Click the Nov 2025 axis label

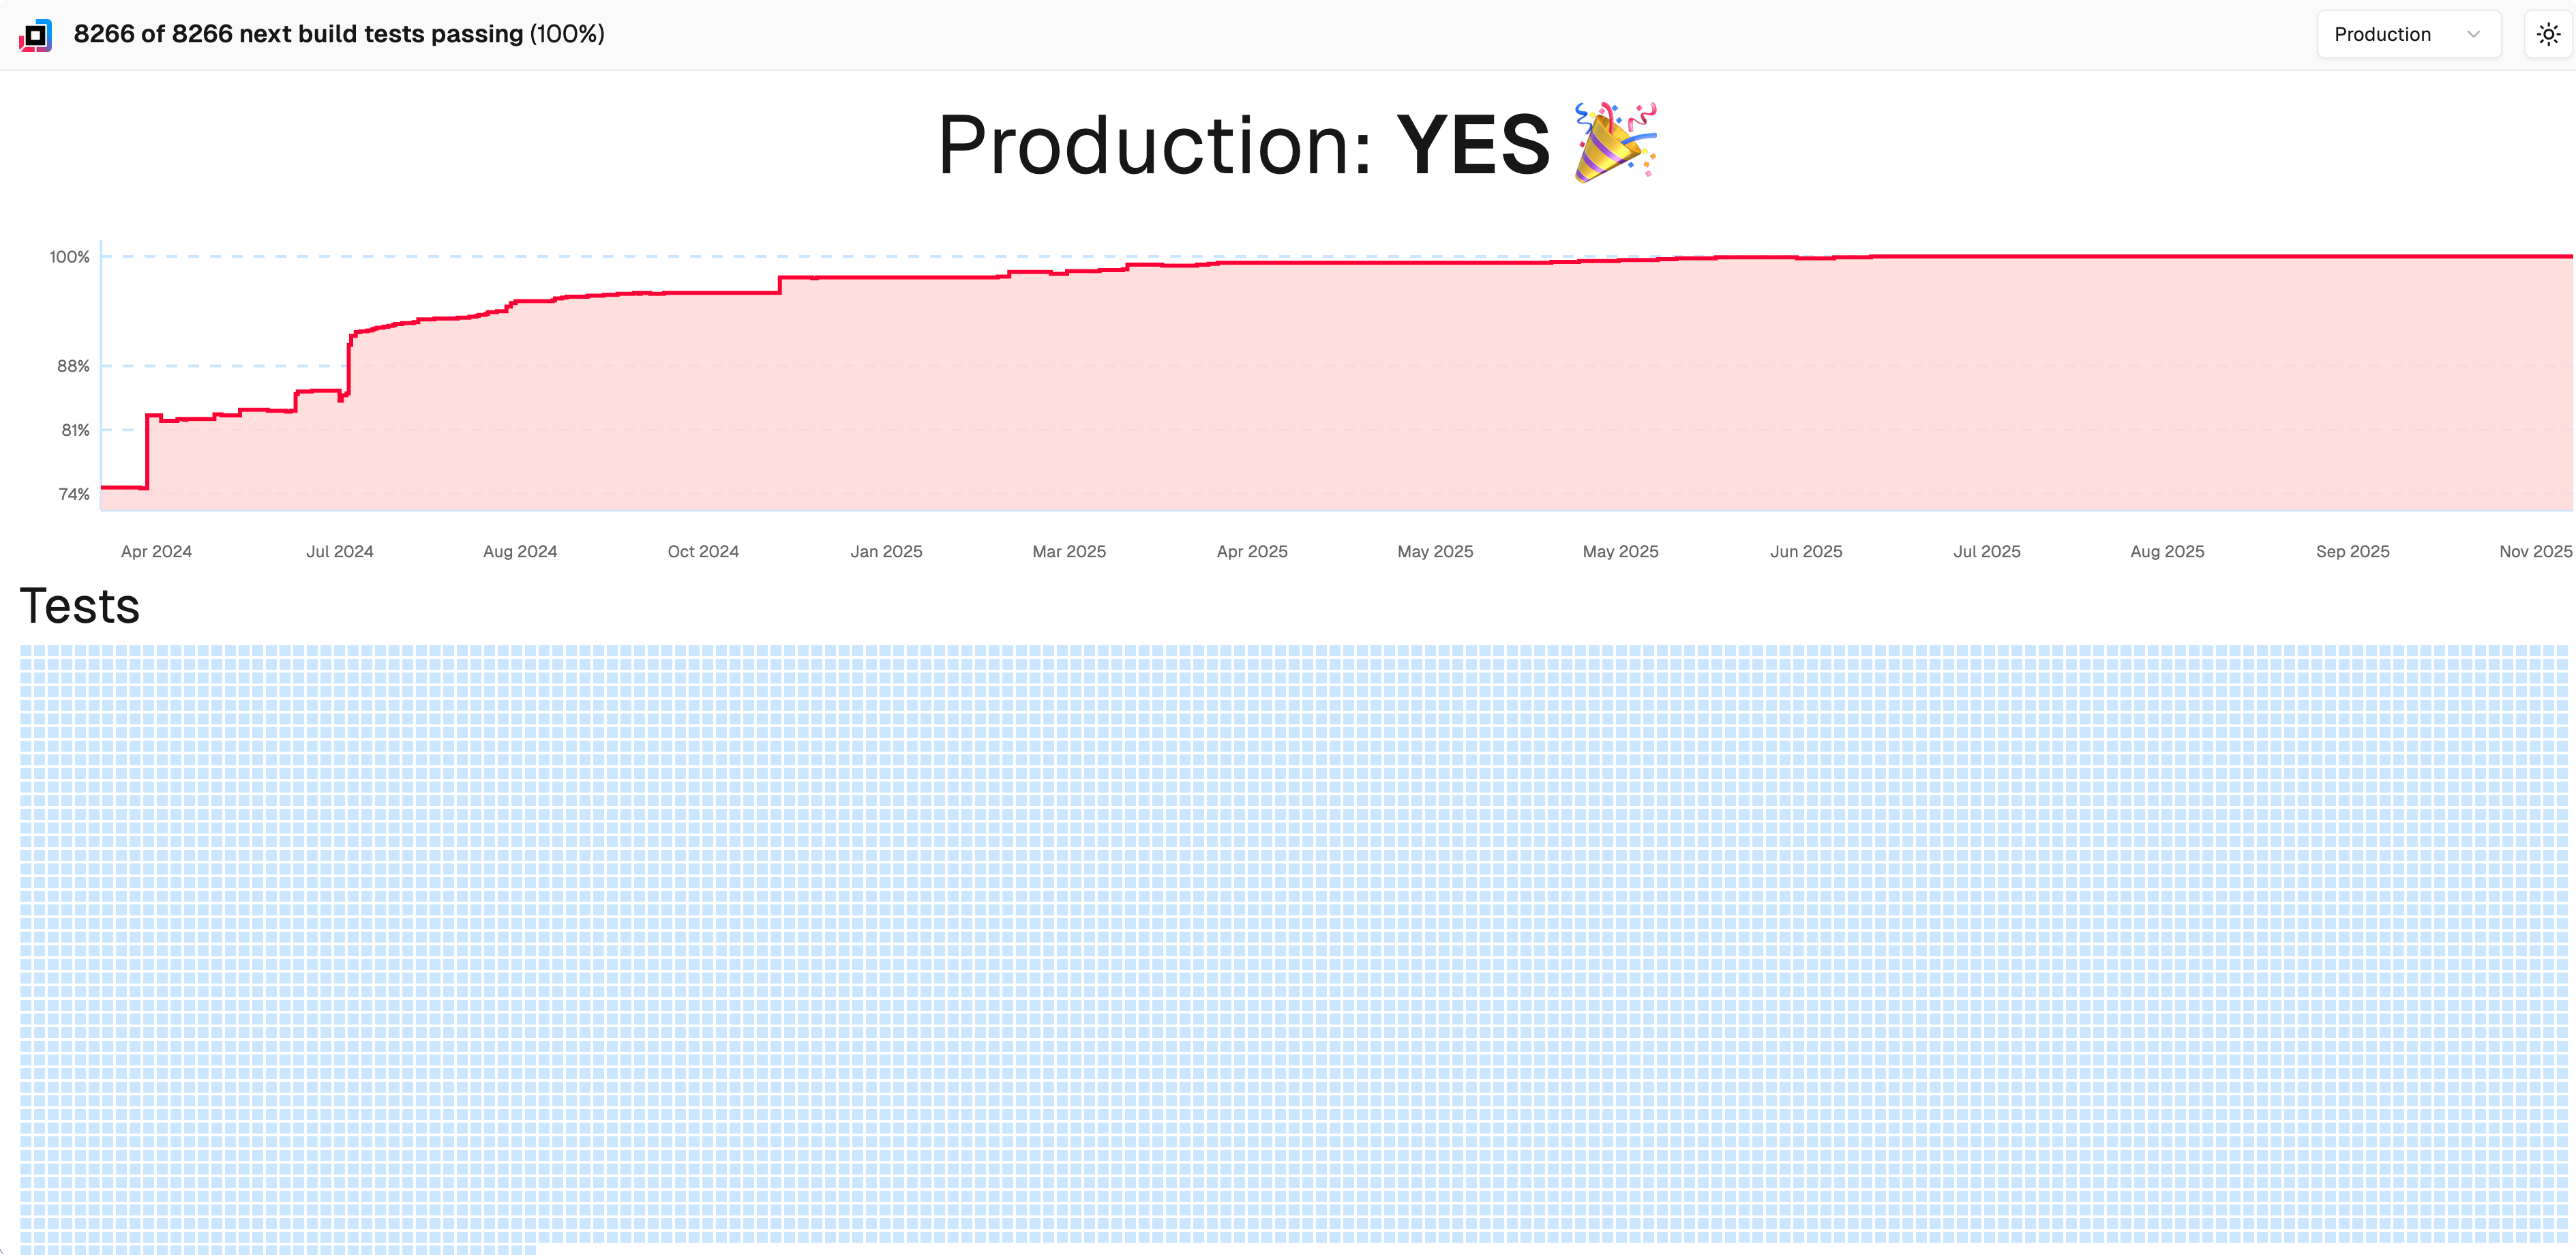pyautogui.click(x=2534, y=551)
